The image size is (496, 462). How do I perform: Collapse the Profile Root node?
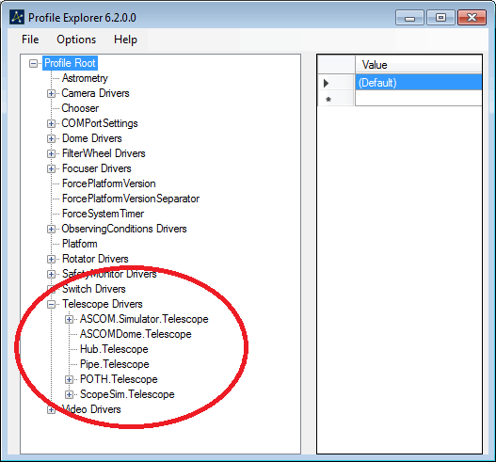[33, 63]
